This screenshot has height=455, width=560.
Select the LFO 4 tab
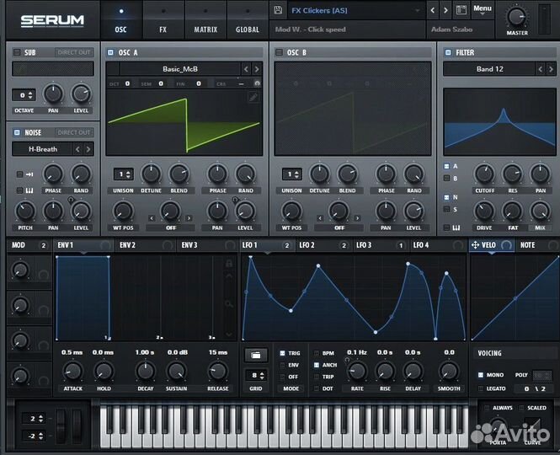(x=439, y=245)
